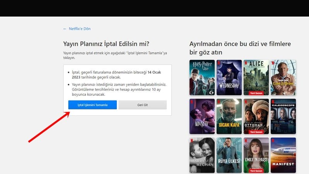This screenshot has width=309, height=174.
Task: Click the "İptal İşlemini Tamamla" button
Action: [92, 105]
